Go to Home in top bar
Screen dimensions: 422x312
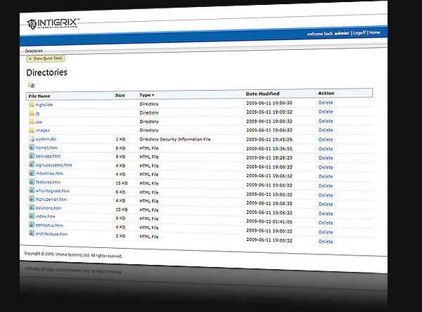pyautogui.click(x=375, y=32)
